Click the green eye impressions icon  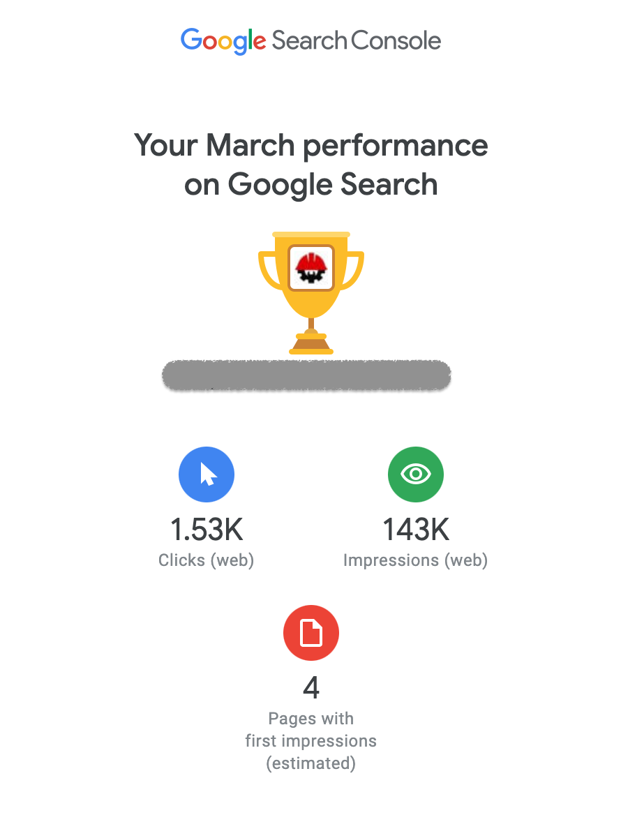[x=416, y=474]
